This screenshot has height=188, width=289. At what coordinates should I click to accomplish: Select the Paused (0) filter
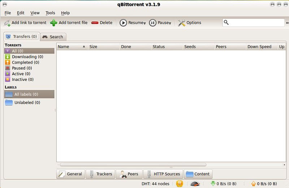29,68
